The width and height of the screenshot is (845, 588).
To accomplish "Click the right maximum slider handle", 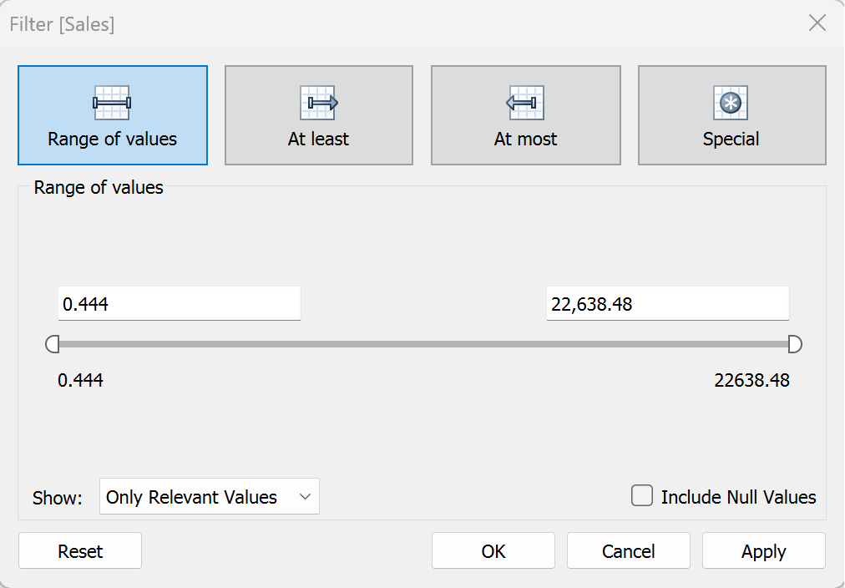I will coord(795,344).
